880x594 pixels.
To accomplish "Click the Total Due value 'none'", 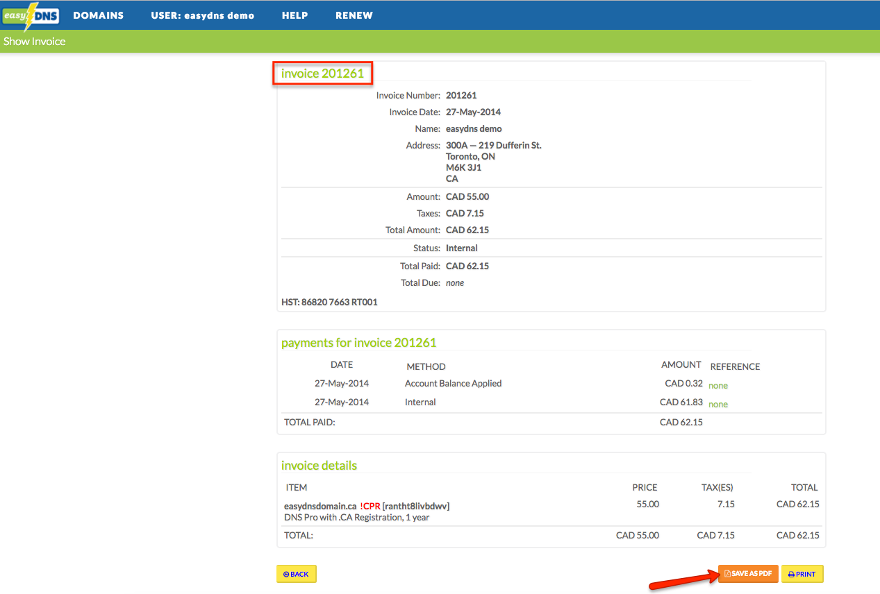I will (x=455, y=282).
